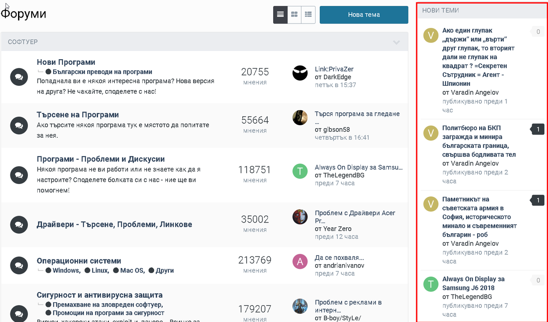The height and width of the screenshot is (322, 548).
Task: Open DarkEdge's avatar in Нови Програми row
Action: (300, 73)
